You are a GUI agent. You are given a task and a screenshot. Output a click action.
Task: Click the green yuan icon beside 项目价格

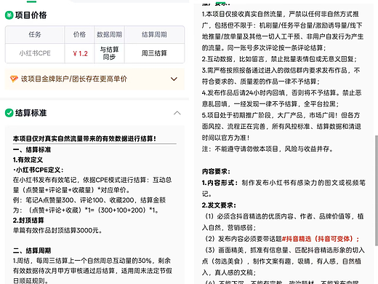pyautogui.click(x=9, y=15)
